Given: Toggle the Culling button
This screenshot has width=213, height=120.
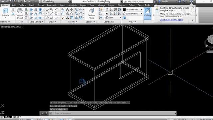Looking at the screenshot, I should tap(147, 14).
